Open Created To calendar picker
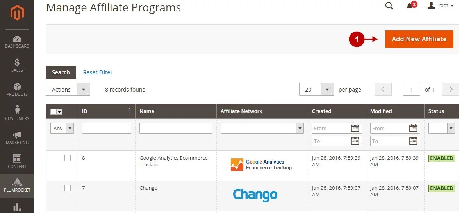471x213 pixels. 355,141
